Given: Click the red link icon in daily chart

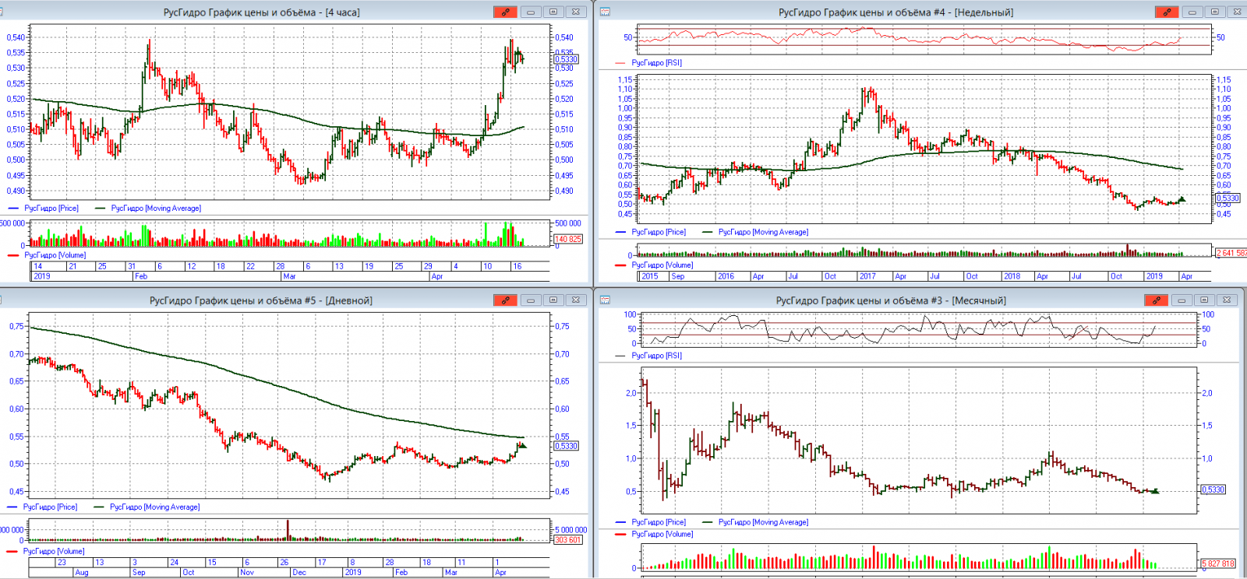Looking at the screenshot, I should coord(505,300).
